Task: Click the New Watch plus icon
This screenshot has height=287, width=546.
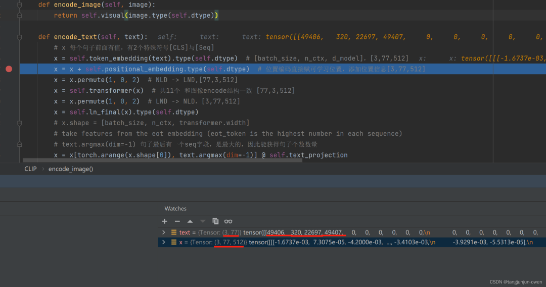Action: click(164, 221)
